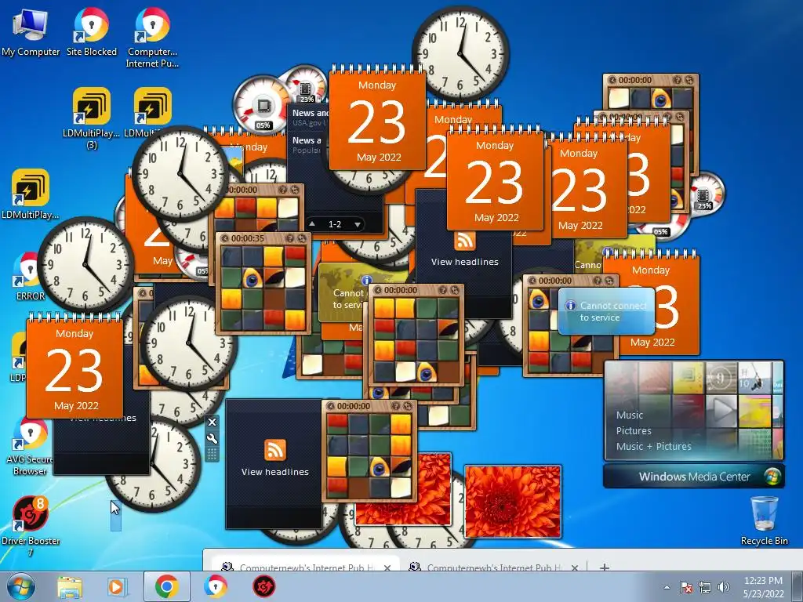The image size is (803, 602).
Task: Click View headlines in the feed gadget beneath the calendars
Action: point(464,262)
